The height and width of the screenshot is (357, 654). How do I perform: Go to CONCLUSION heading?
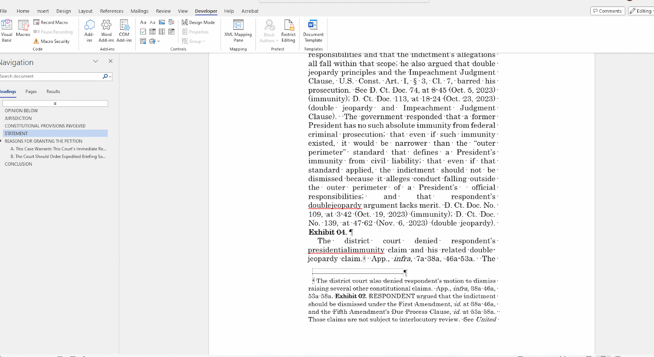[18, 164]
